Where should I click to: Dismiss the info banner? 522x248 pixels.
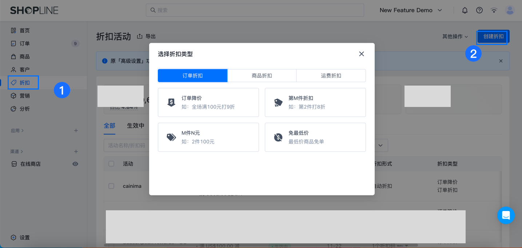[501, 61]
